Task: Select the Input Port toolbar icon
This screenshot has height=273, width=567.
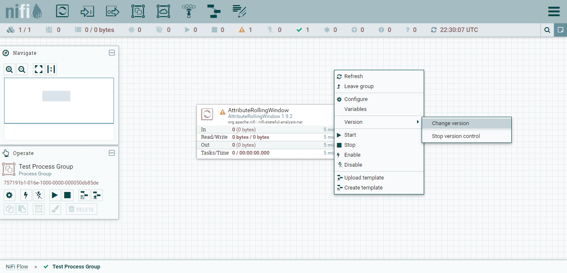Action: coord(87,11)
